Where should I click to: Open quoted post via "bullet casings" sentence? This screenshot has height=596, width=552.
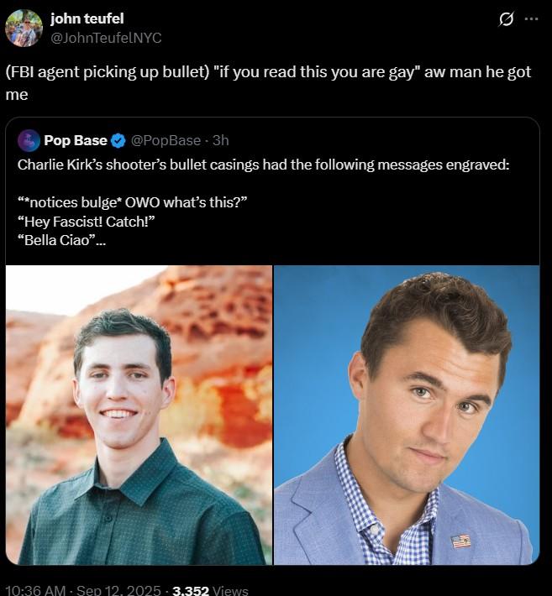coord(263,164)
